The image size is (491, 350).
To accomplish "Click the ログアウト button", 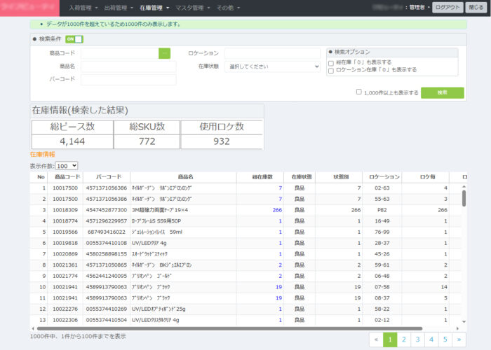I will (x=448, y=8).
